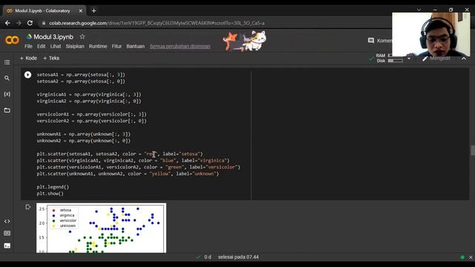Image resolution: width=475 pixels, height=267 pixels.
Task: Click the "green" color string in code
Action: (175, 167)
